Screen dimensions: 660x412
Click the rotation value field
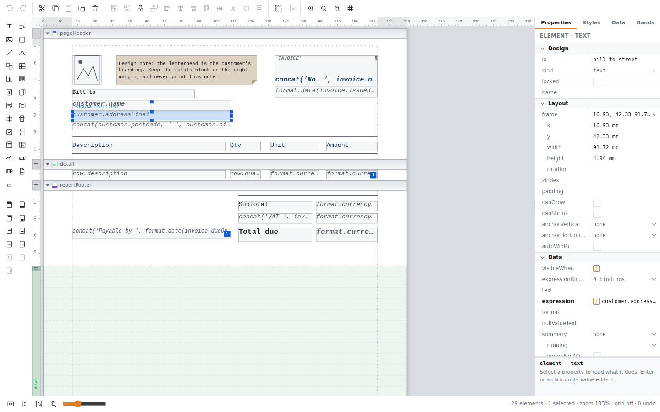pyautogui.click(x=625, y=169)
